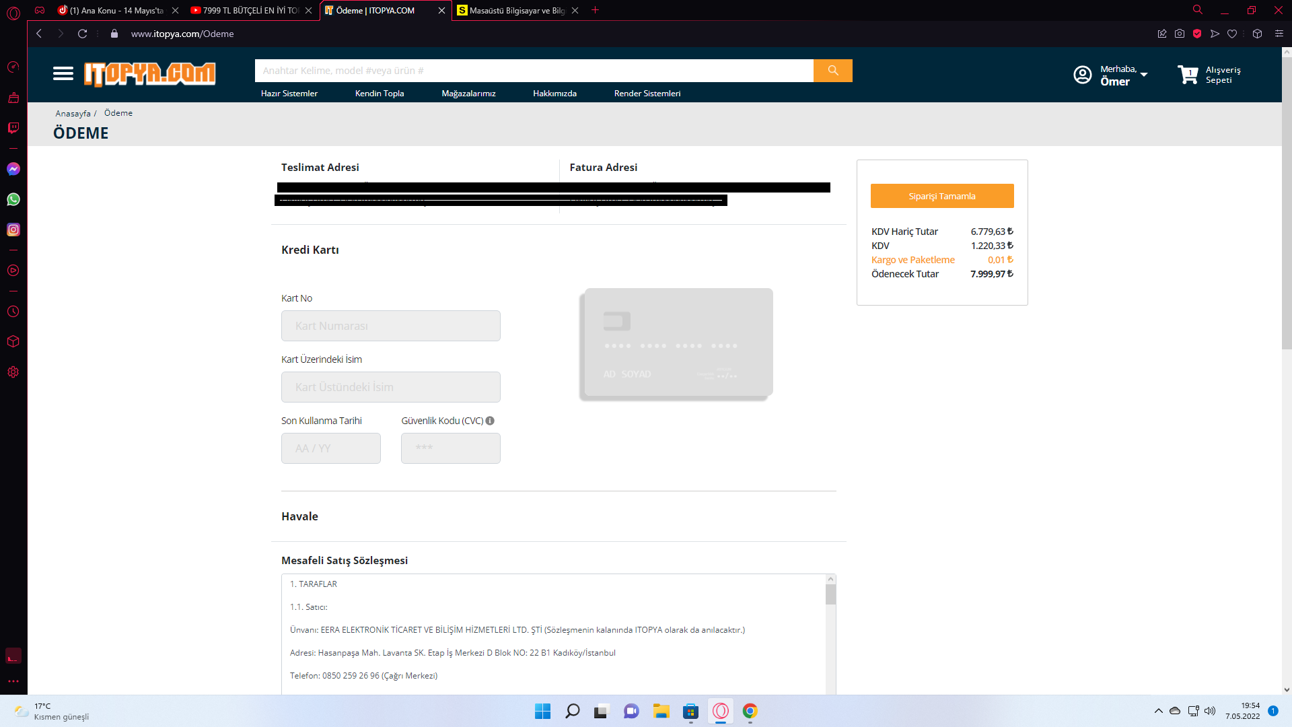Expand the Kredi Kartı section header
Image resolution: width=1292 pixels, height=727 pixels.
point(310,250)
